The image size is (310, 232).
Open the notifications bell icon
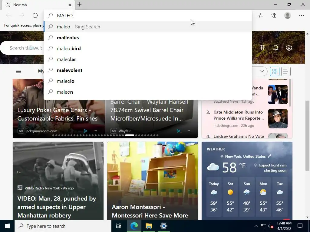[275, 47]
